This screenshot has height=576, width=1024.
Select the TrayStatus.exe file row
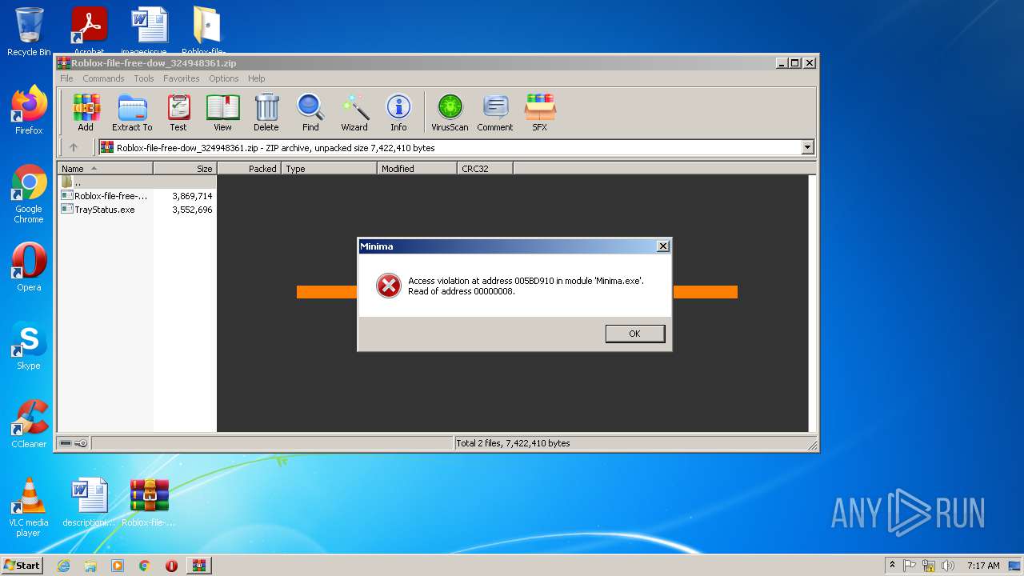137,210
